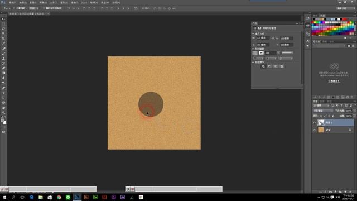
Task: Select the Pen tool
Action: tap(3, 88)
